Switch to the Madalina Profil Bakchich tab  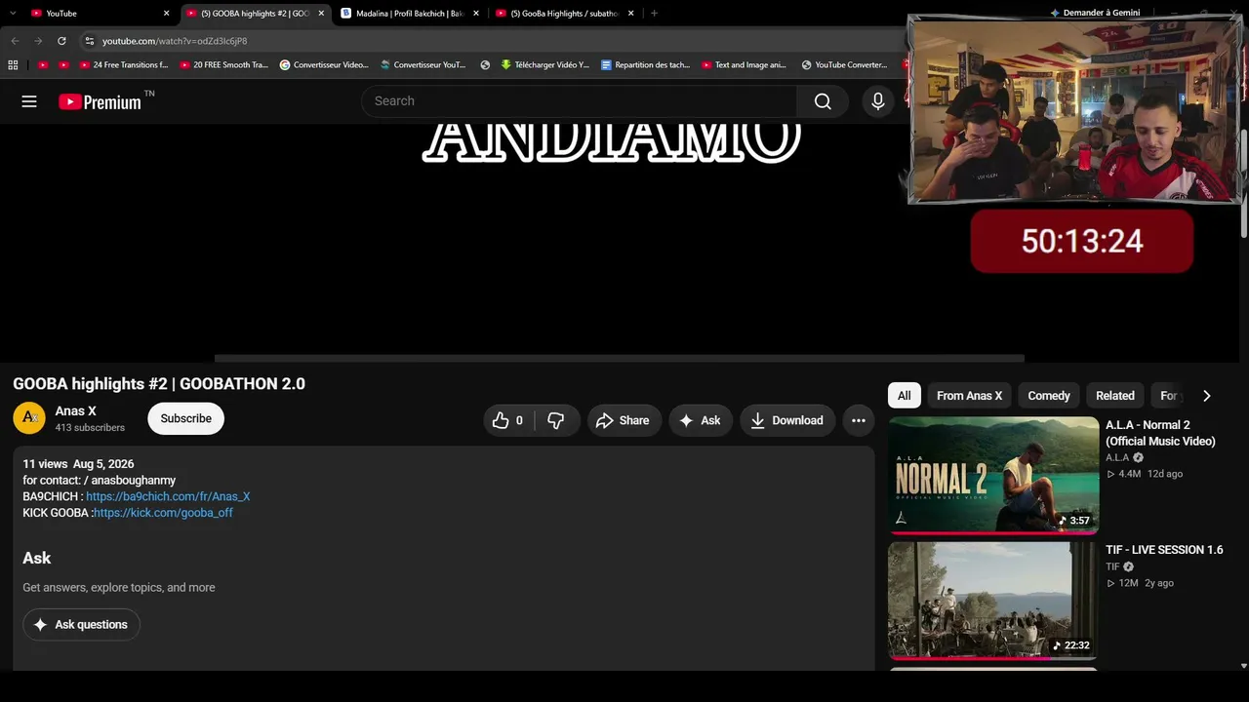(x=410, y=14)
